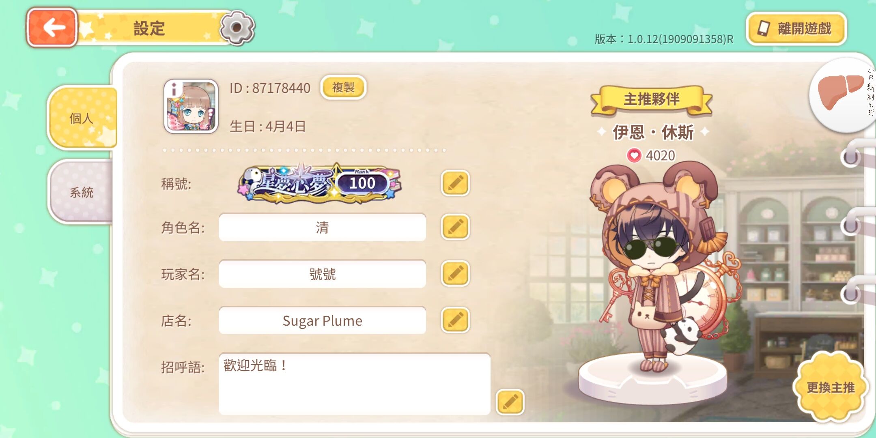This screenshot has height=438, width=876.
Task: Tap the orange back arrow button
Action: [52, 28]
